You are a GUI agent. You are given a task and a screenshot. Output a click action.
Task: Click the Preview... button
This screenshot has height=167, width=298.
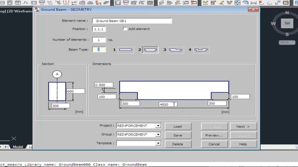[x=214, y=135]
